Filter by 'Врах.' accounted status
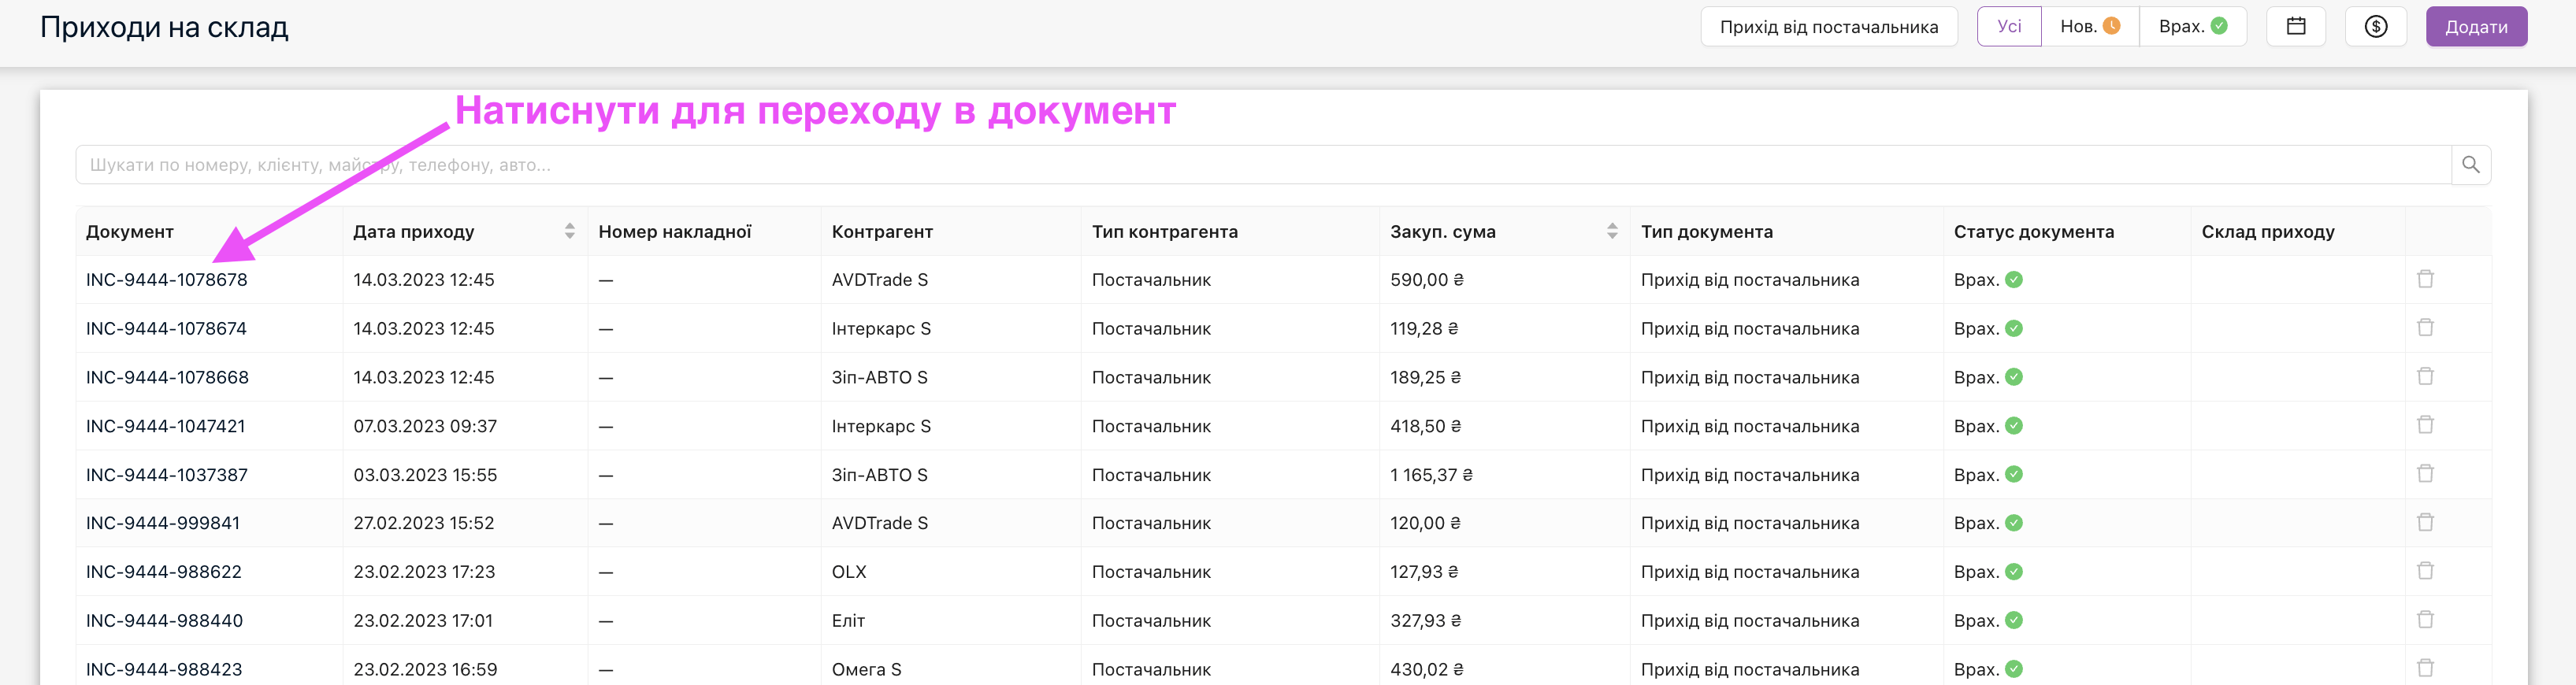Image resolution: width=2576 pixels, height=685 pixels. pyautogui.click(x=2192, y=27)
